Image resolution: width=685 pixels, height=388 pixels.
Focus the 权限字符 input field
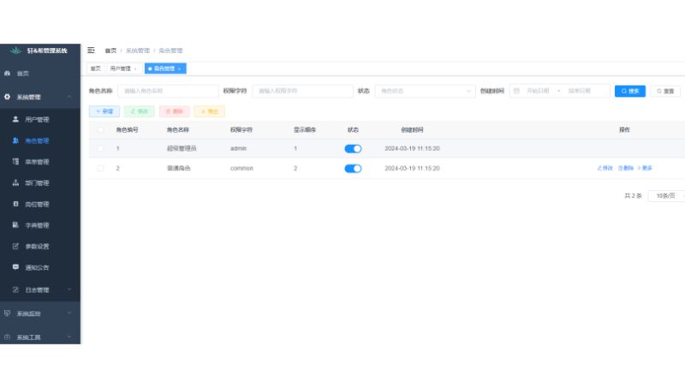tap(303, 91)
